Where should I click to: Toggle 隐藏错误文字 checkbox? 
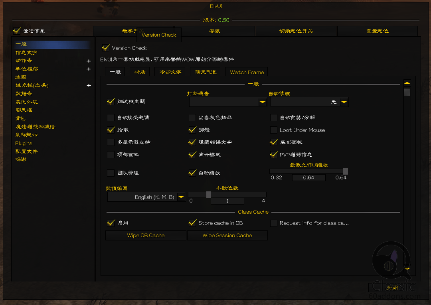tap(192, 142)
